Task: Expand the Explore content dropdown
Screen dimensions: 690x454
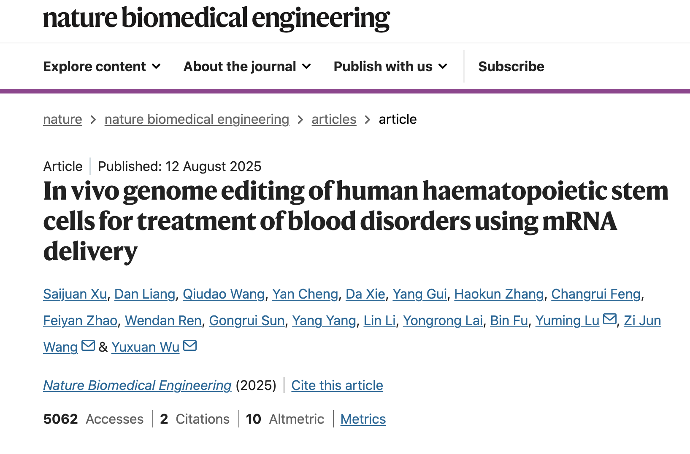Action: [102, 67]
